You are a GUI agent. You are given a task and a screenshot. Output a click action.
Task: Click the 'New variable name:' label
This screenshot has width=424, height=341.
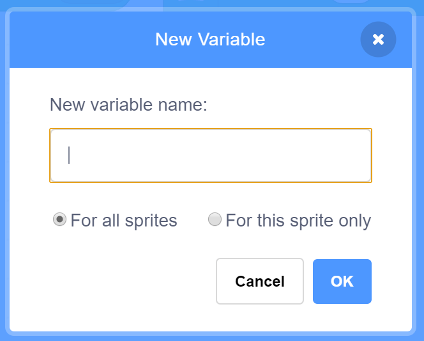click(128, 105)
